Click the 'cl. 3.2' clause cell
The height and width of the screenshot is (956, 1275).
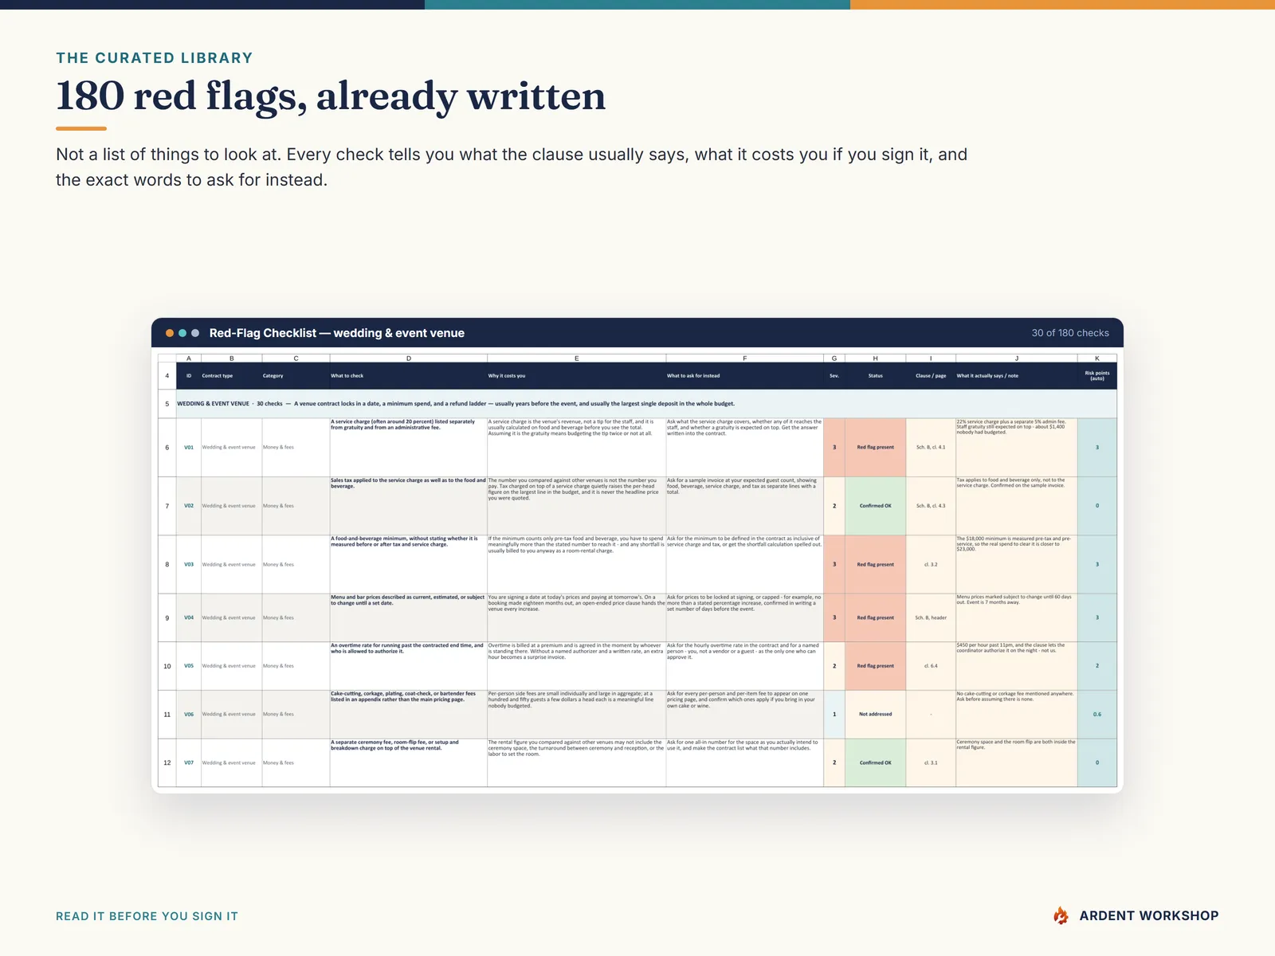coord(931,564)
